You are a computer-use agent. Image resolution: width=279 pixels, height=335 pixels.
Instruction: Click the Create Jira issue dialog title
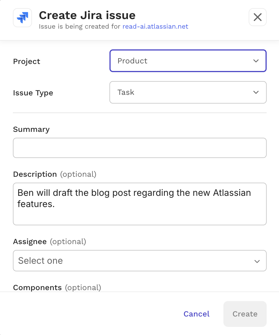point(87,15)
